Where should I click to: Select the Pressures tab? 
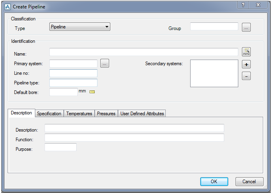(106, 114)
